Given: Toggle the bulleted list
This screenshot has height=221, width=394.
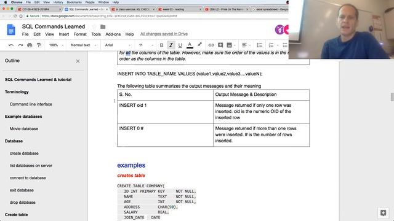Looking at the screenshot, I should pyautogui.click(x=284, y=45).
